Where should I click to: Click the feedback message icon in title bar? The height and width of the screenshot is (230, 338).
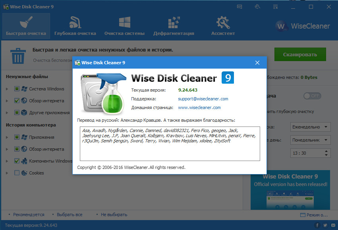click(239, 7)
